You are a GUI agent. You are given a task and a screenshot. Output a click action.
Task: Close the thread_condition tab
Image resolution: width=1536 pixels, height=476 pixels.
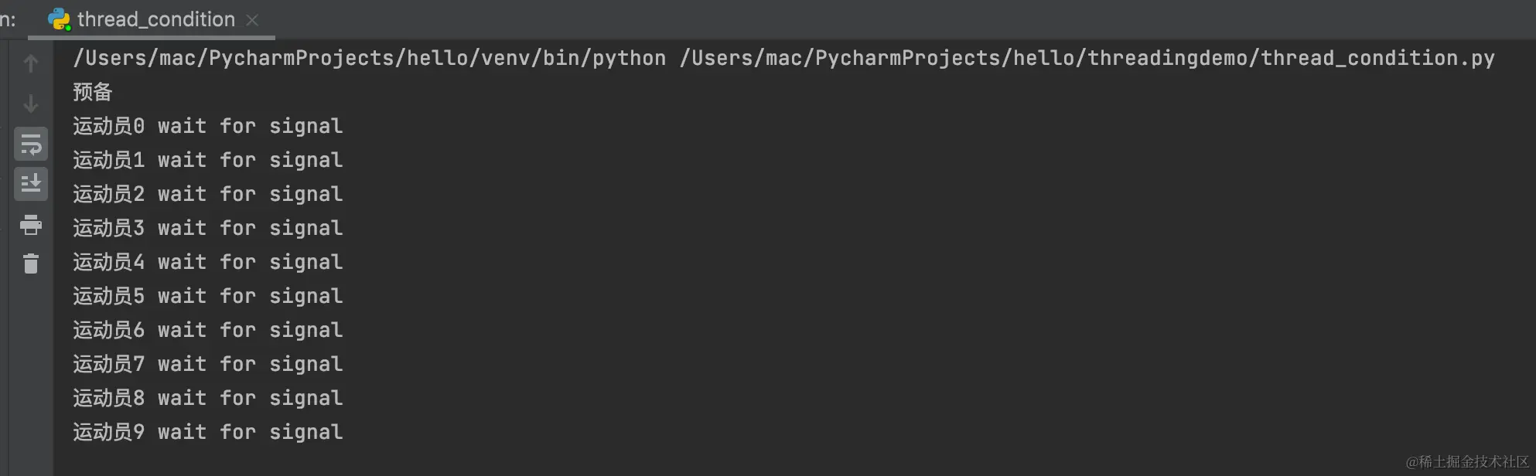point(252,20)
